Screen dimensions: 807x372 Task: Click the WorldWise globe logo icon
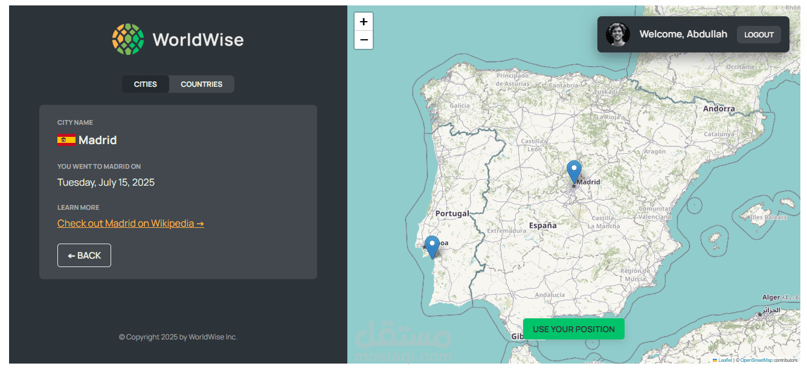128,39
